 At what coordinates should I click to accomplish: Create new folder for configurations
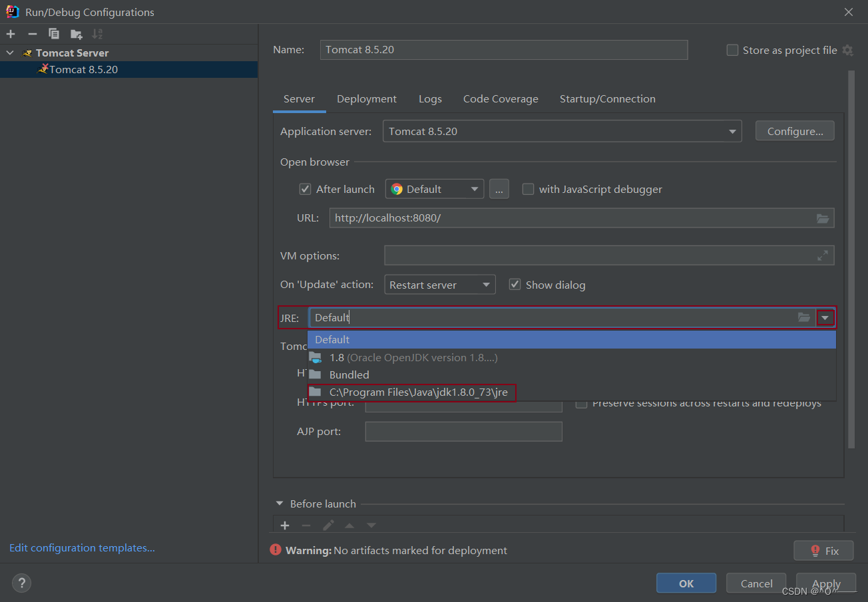coord(77,34)
